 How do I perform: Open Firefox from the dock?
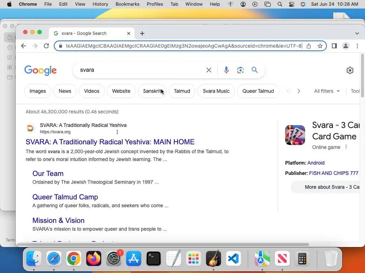(x=94, y=258)
